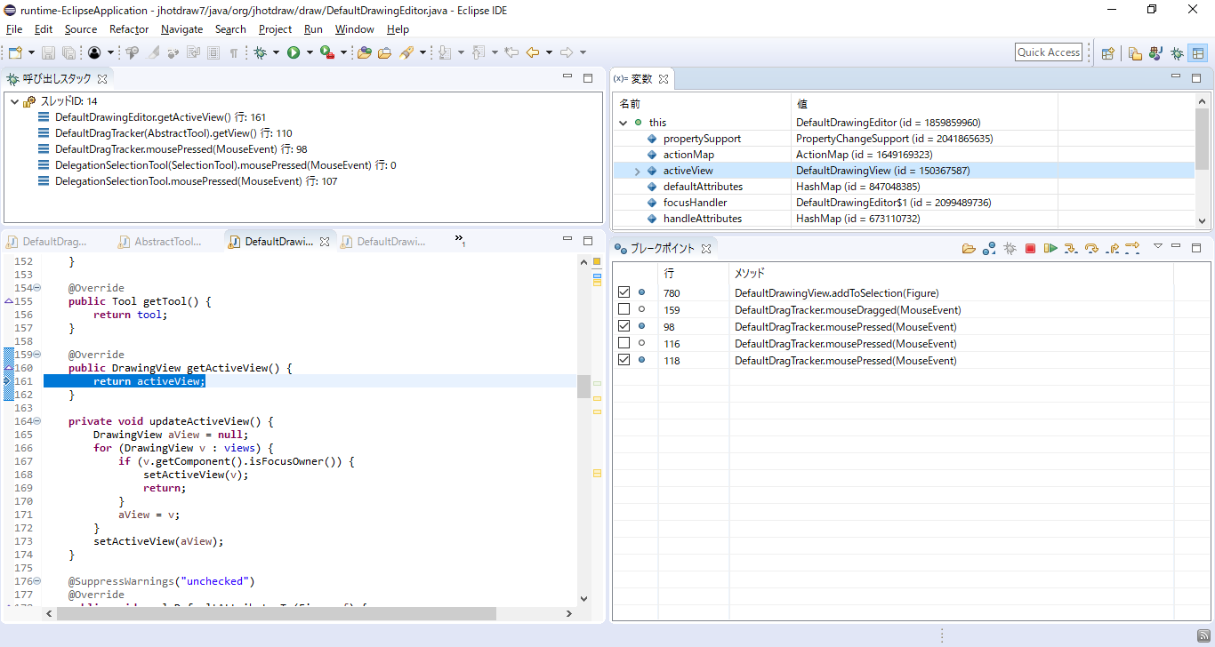1215x647 pixels.
Task: Maximize the 呼び出しスタック view panel
Action: (587, 78)
